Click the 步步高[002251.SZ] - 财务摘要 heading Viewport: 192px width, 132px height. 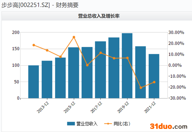click(40, 5)
